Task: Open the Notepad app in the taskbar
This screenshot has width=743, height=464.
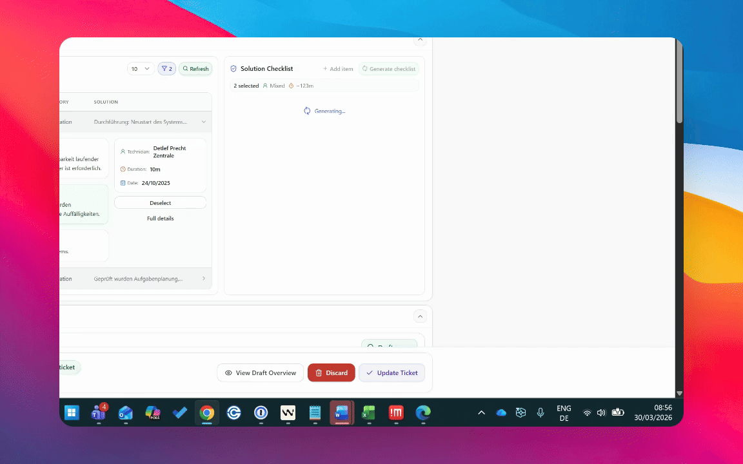Action: tap(315, 413)
